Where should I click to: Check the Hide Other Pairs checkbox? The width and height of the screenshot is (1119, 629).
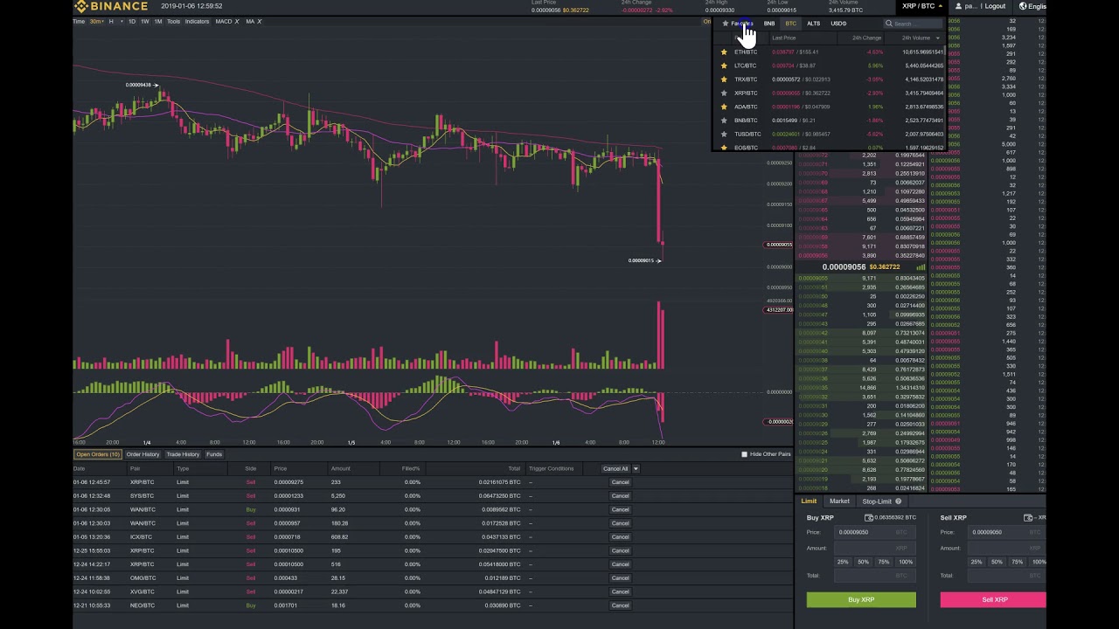coord(744,454)
